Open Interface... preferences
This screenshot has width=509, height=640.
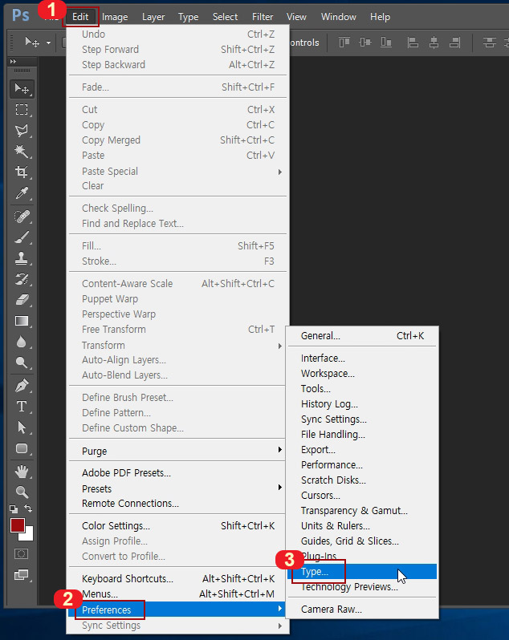(362, 358)
